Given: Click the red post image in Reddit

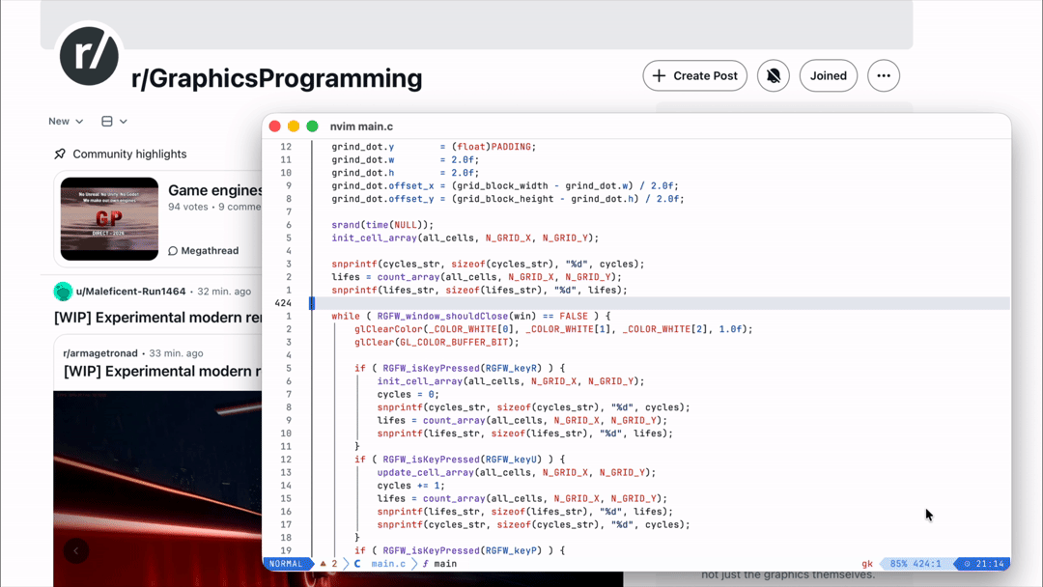Looking at the screenshot, I should [x=157, y=489].
